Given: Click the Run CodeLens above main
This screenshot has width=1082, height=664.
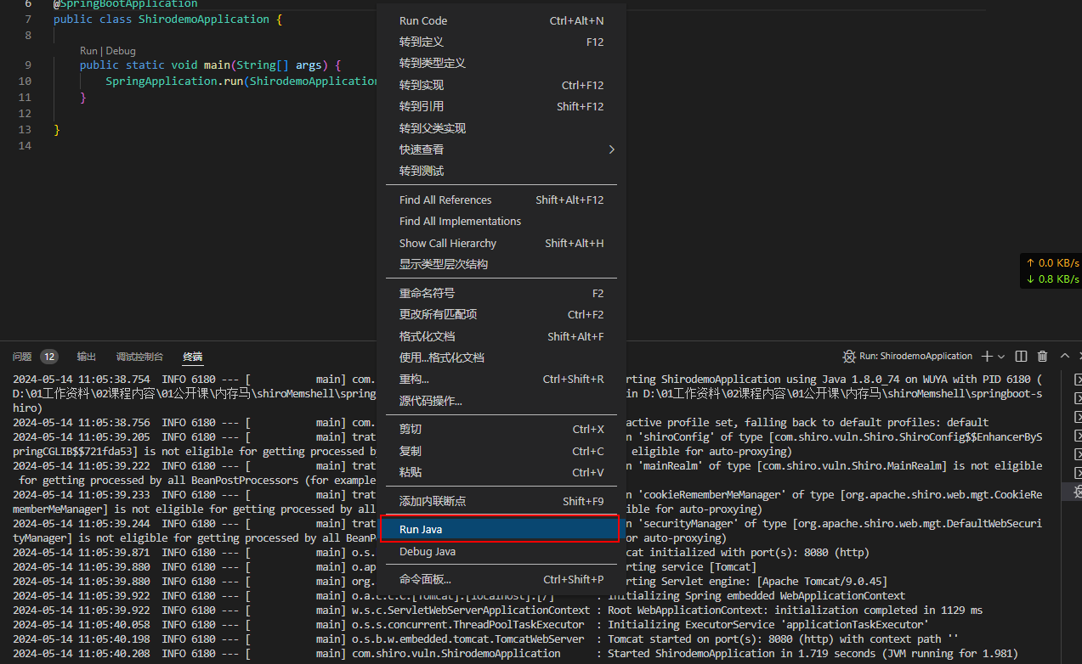Looking at the screenshot, I should (x=88, y=51).
